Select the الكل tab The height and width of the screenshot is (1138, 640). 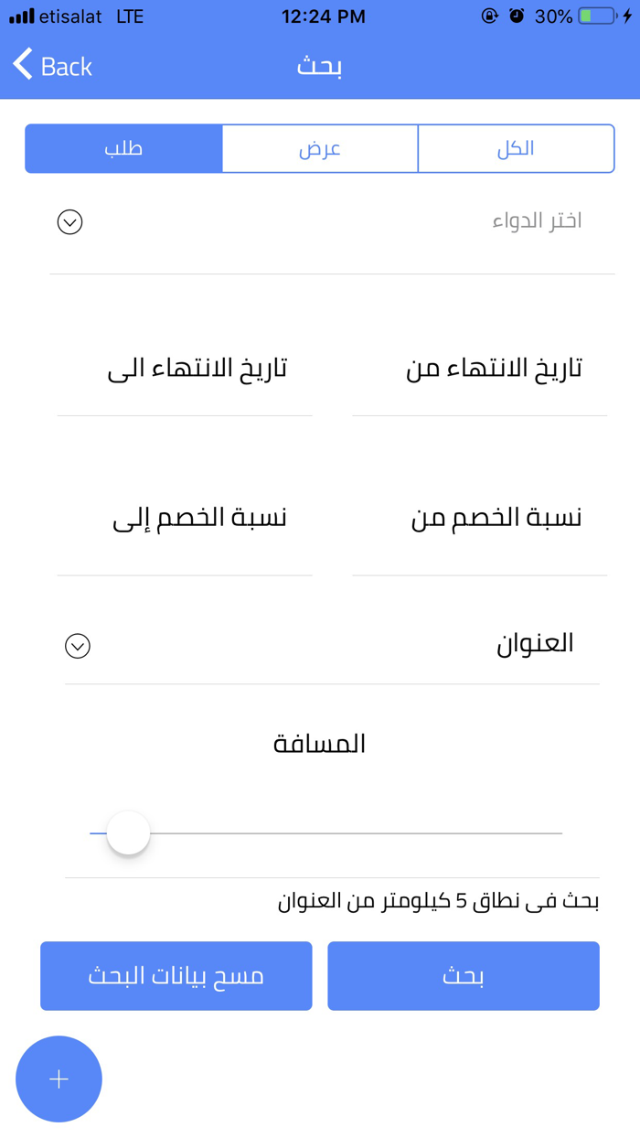[x=516, y=148]
